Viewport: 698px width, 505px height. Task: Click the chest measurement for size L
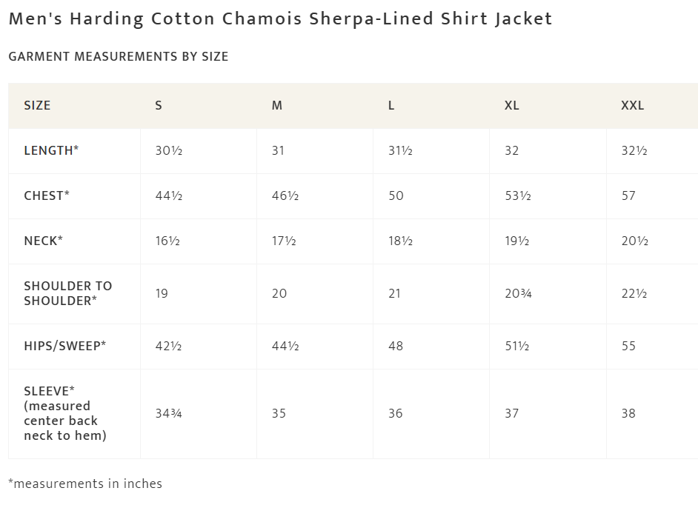click(x=396, y=195)
